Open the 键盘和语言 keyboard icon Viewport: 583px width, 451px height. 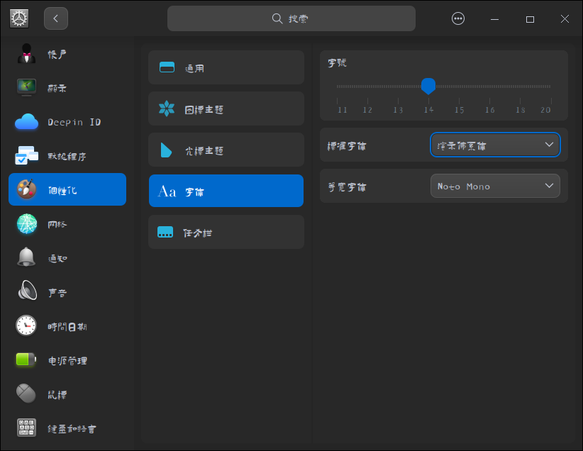[26, 428]
